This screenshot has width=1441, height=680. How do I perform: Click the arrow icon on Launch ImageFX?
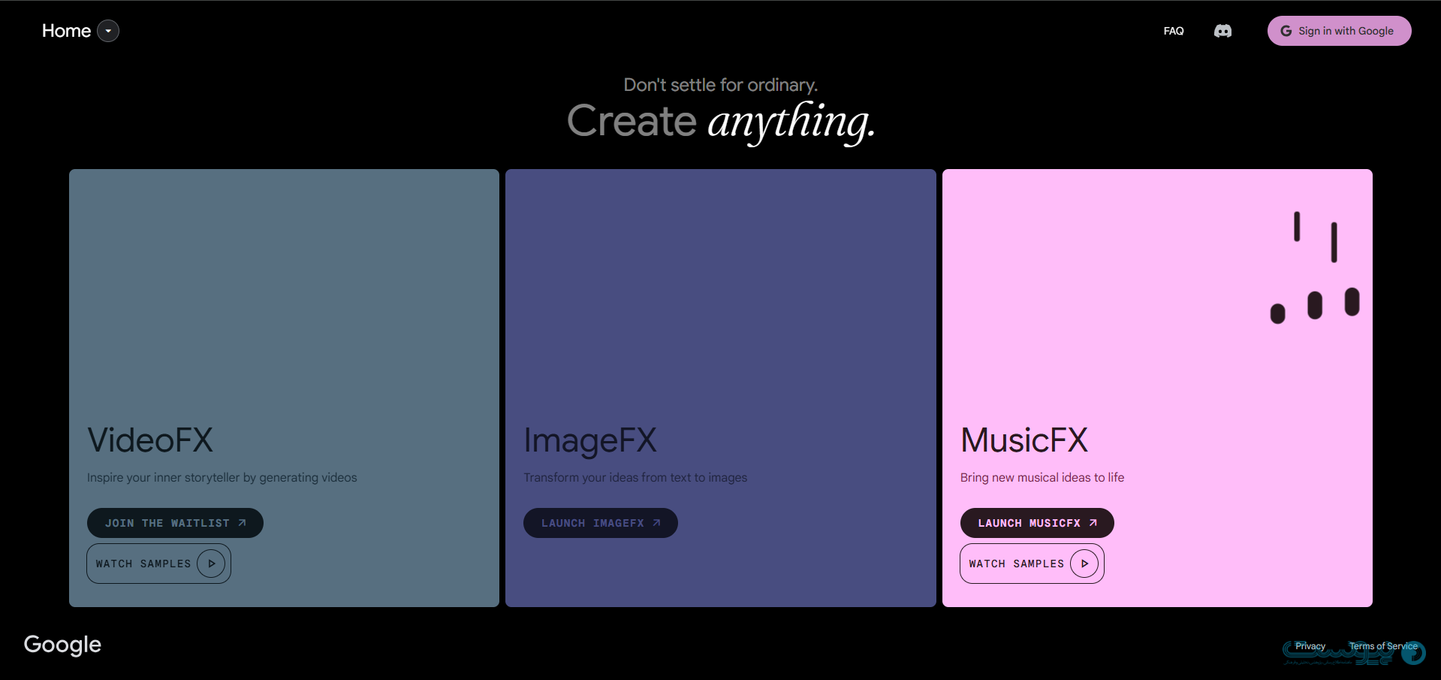point(656,523)
